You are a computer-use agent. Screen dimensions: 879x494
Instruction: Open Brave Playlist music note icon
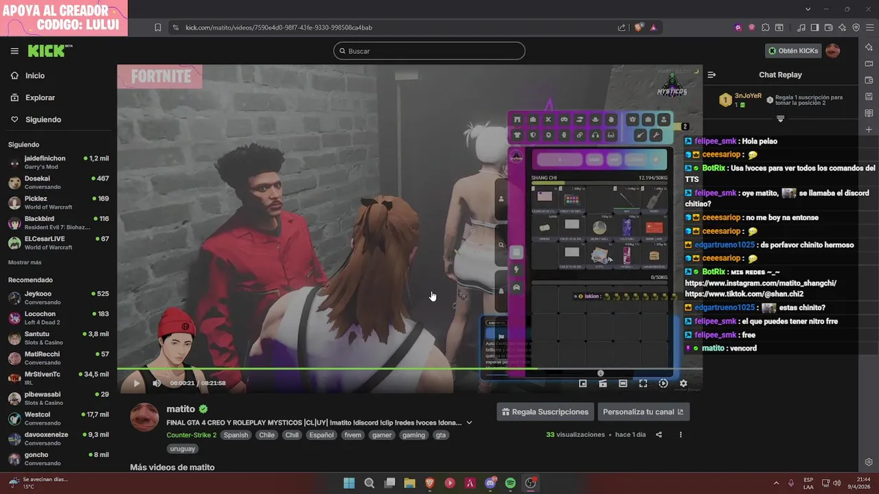click(x=801, y=27)
